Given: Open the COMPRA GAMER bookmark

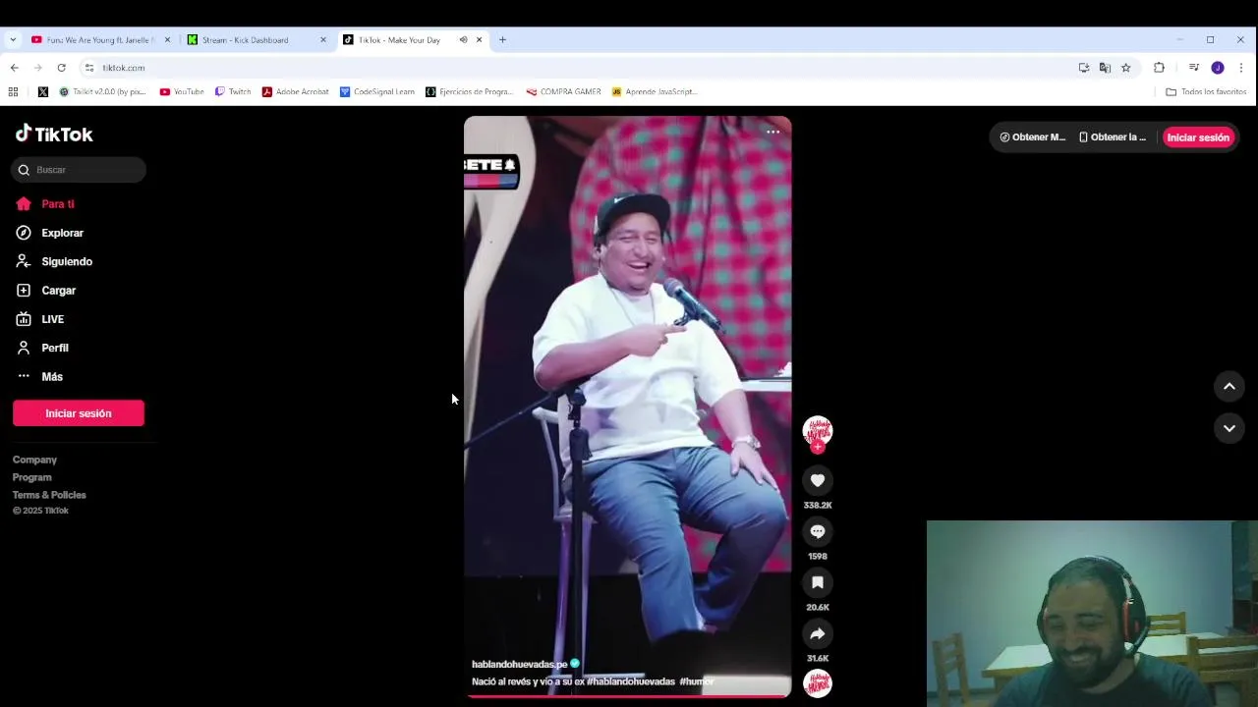Looking at the screenshot, I should [563, 91].
